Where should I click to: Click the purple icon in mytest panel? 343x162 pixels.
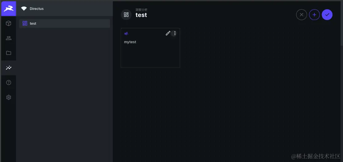(x=126, y=33)
